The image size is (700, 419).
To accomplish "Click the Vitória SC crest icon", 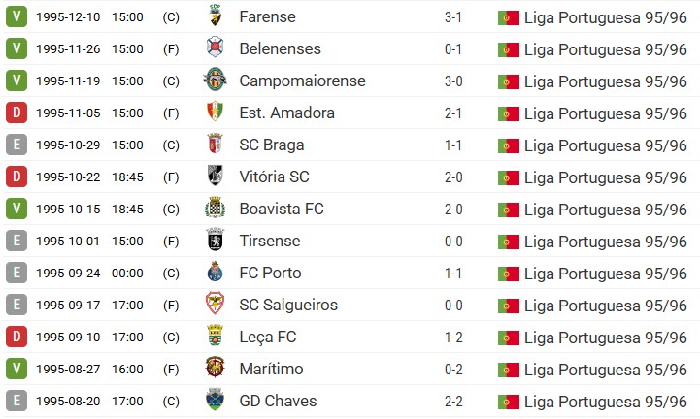I will [215, 177].
